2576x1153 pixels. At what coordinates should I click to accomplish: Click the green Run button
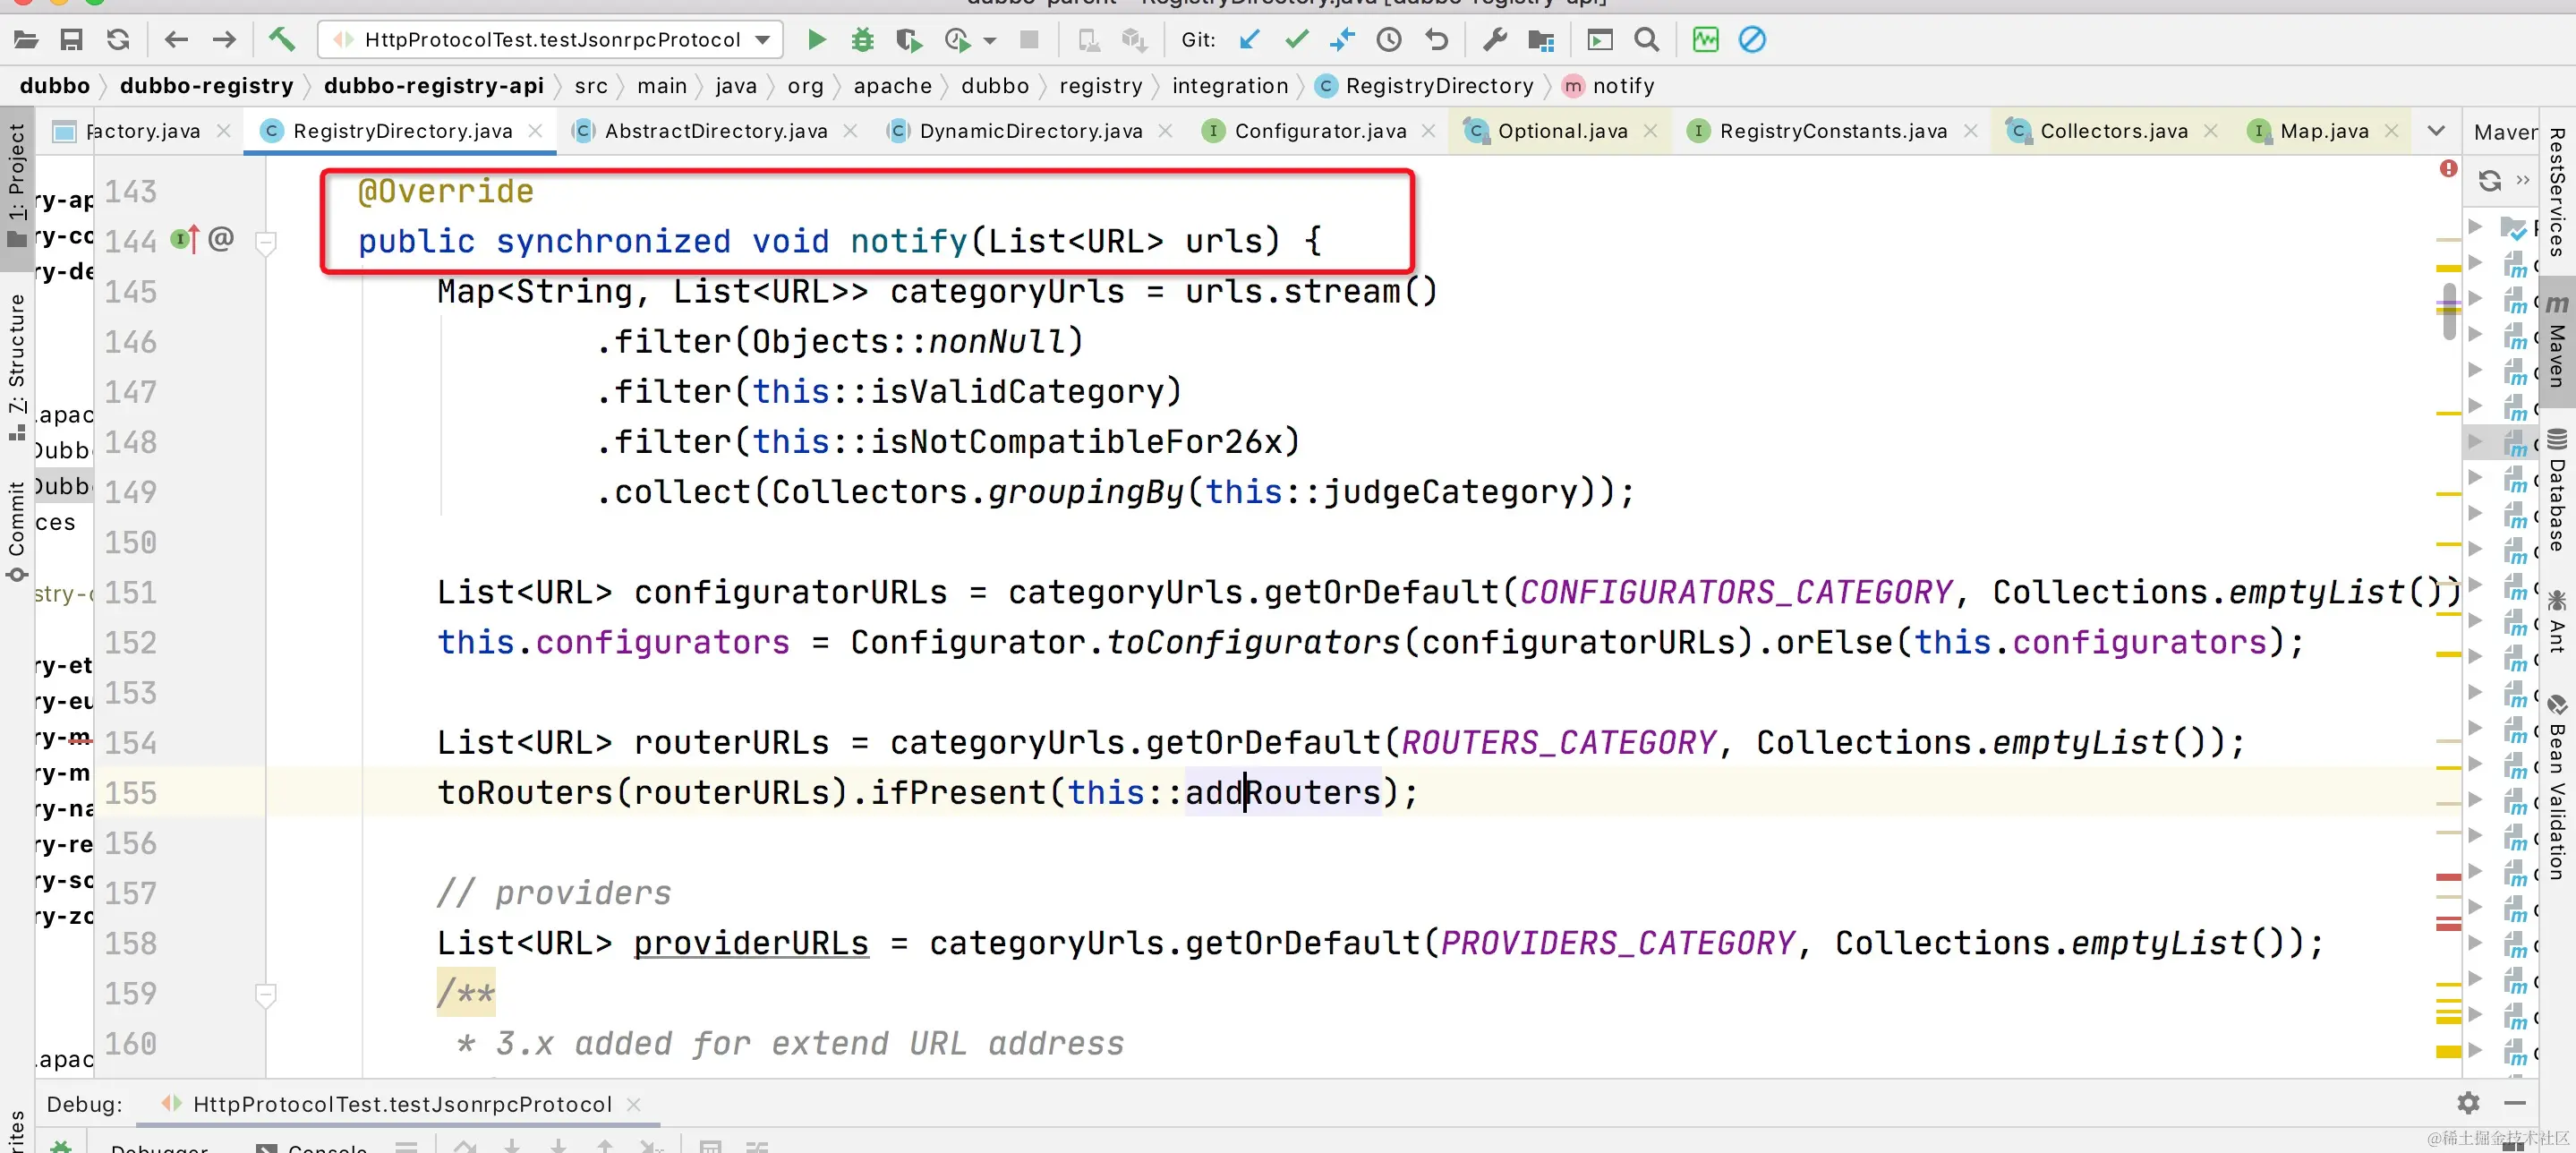(x=816, y=40)
